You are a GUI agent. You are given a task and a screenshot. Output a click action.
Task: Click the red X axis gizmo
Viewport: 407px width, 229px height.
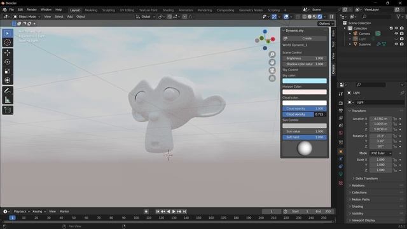(x=273, y=39)
